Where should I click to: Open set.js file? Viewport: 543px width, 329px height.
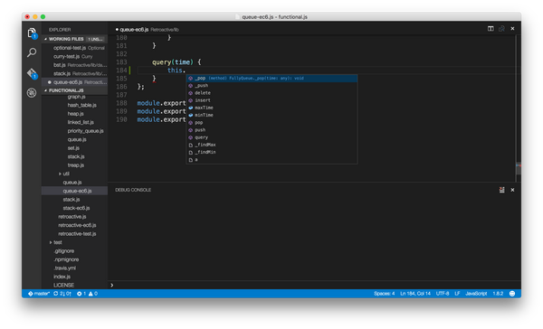point(73,148)
